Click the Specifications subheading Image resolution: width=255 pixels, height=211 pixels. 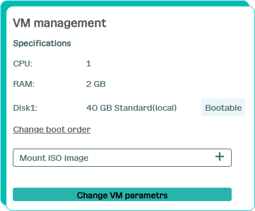[42, 43]
